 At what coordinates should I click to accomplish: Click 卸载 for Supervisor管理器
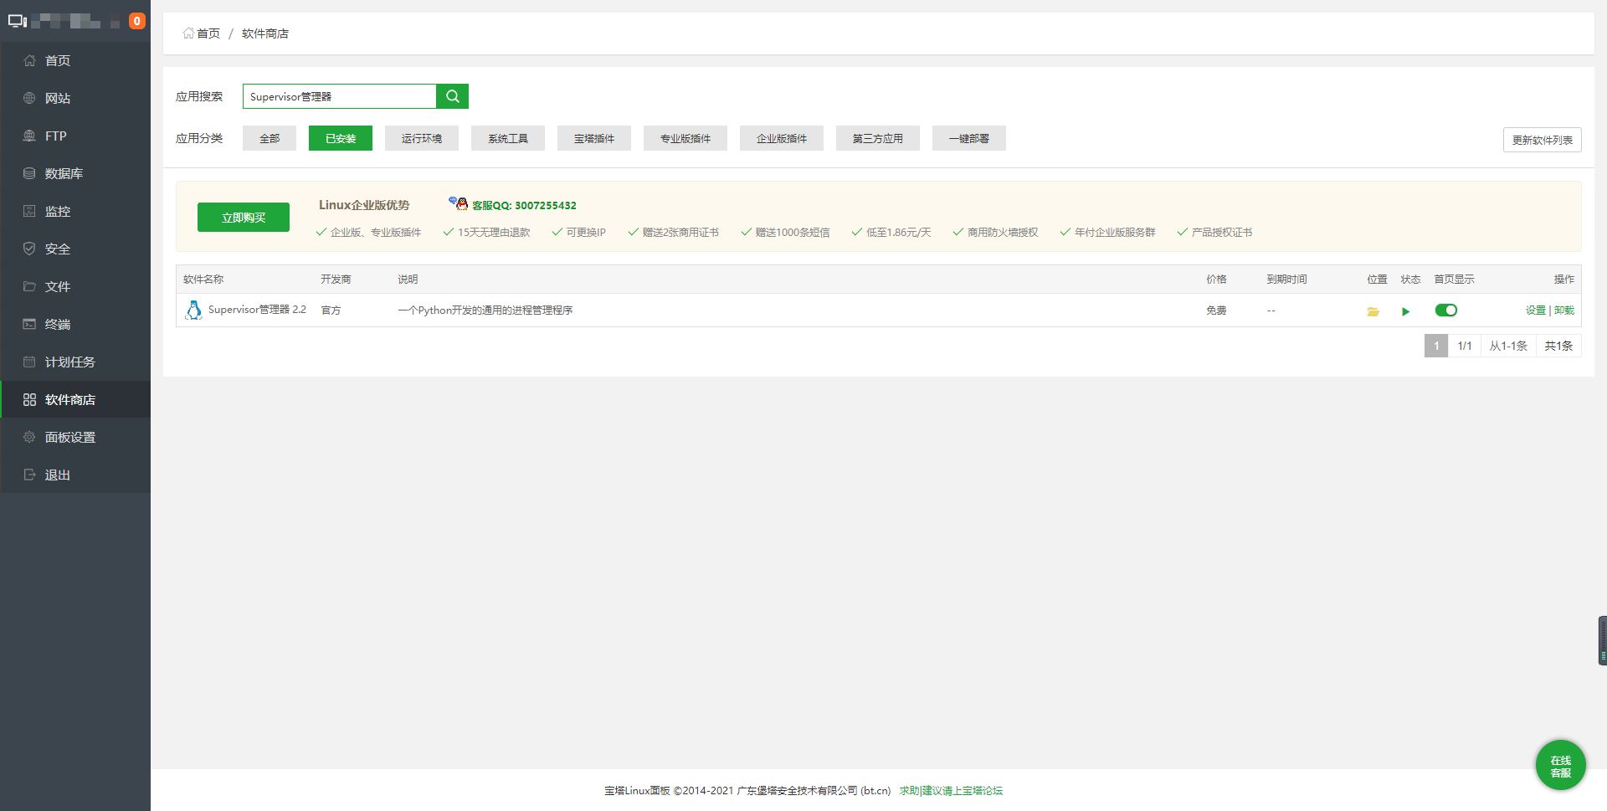tap(1564, 310)
